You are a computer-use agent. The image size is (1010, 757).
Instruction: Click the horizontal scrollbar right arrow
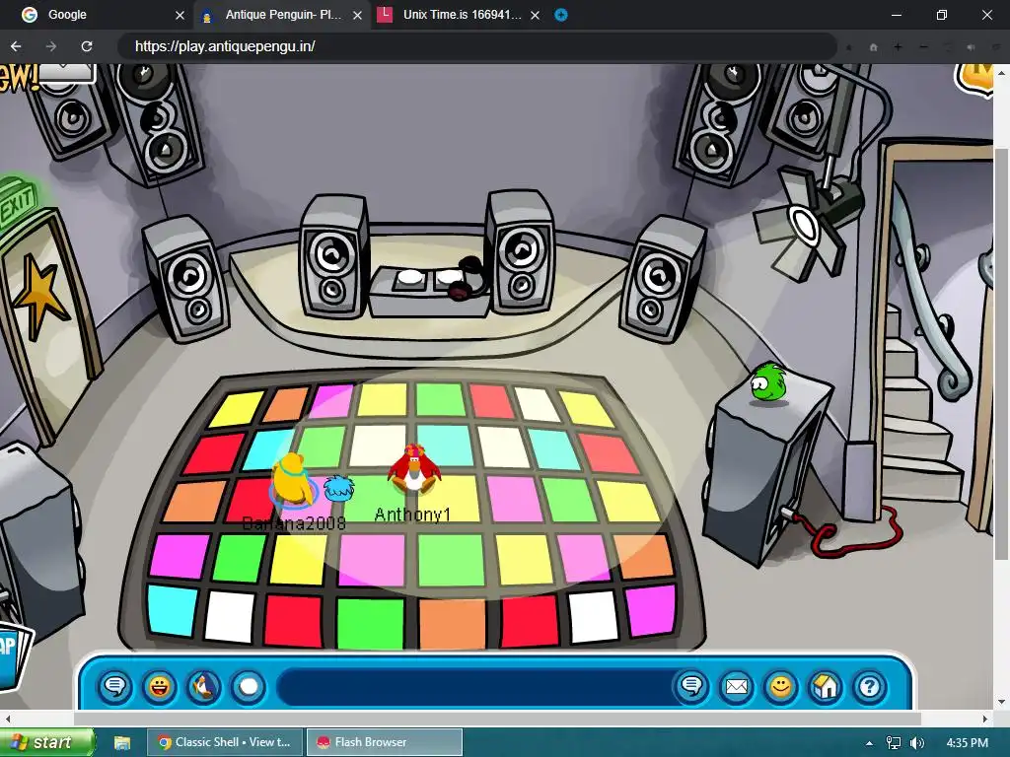[985, 719]
